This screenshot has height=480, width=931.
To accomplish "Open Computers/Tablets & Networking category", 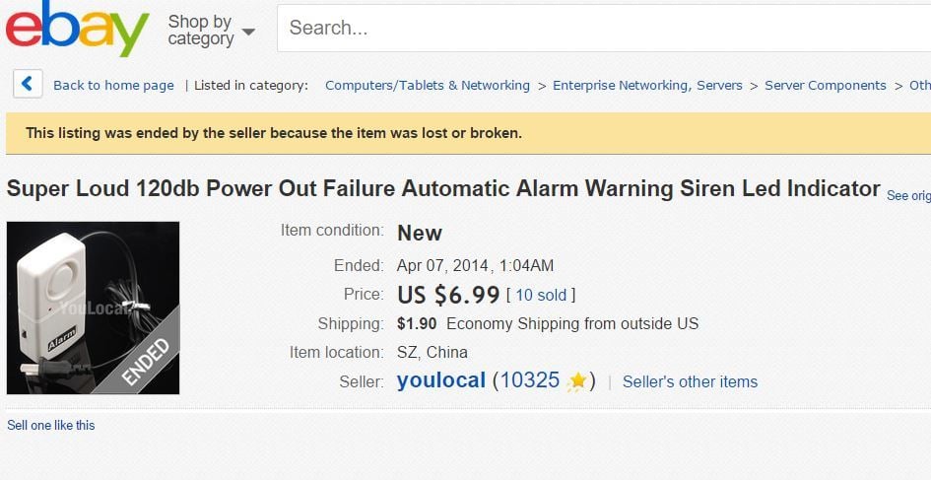I will point(428,86).
